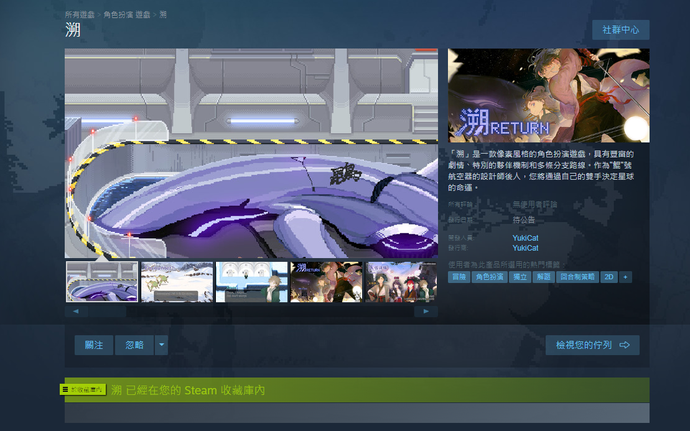Go to 所有遊戲 in the breadcrumb
The height and width of the screenshot is (431, 690).
80,14
